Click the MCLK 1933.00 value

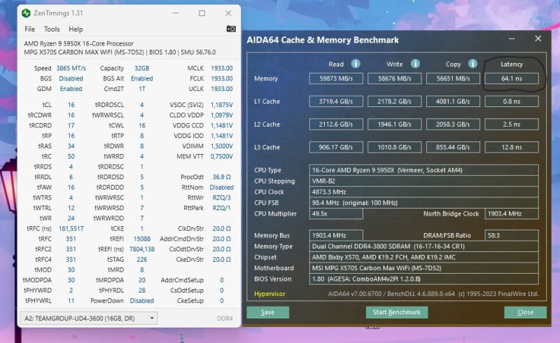pyautogui.click(x=222, y=68)
